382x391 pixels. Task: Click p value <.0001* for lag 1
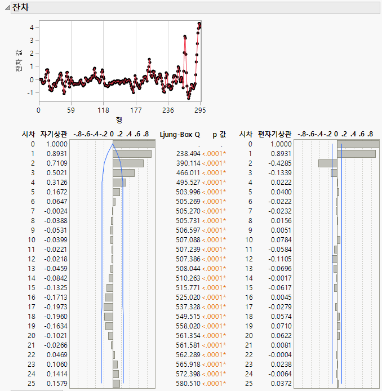214,154
